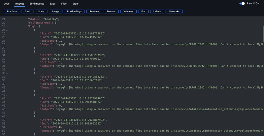Jump to the Runtime section
The image size is (264, 136).
(x=94, y=12)
